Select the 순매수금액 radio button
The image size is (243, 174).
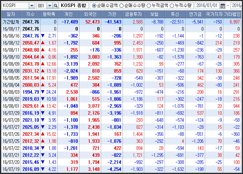coord(94,6)
